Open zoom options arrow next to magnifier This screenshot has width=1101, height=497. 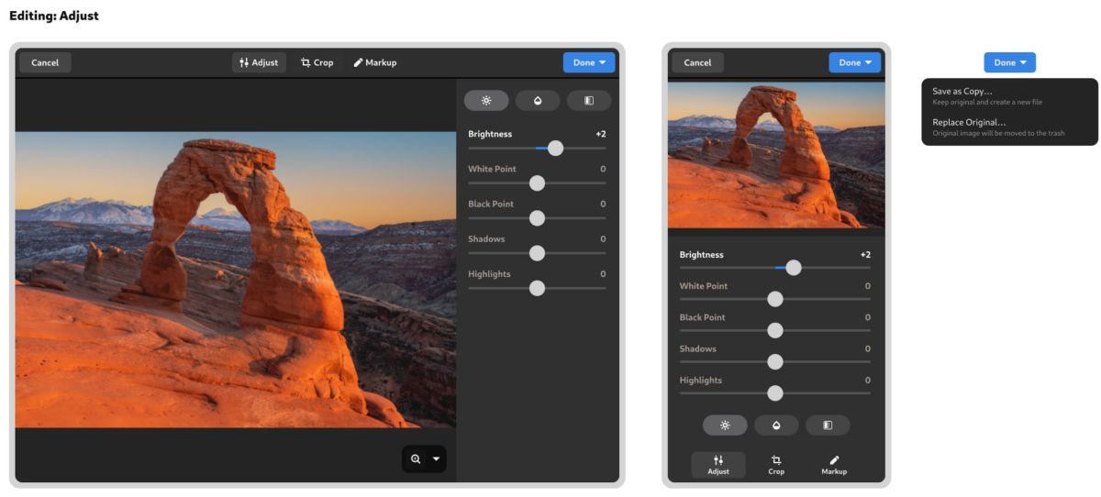(x=437, y=458)
